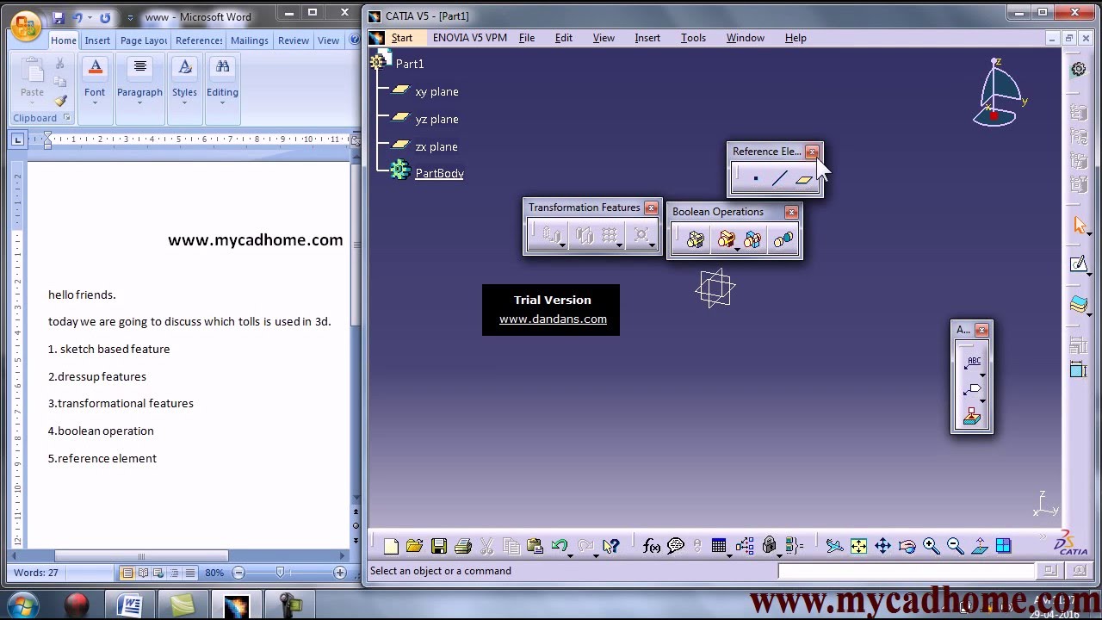The height and width of the screenshot is (620, 1102).
Task: Expand the Scaling tool dropdown arrow
Action: point(653,246)
